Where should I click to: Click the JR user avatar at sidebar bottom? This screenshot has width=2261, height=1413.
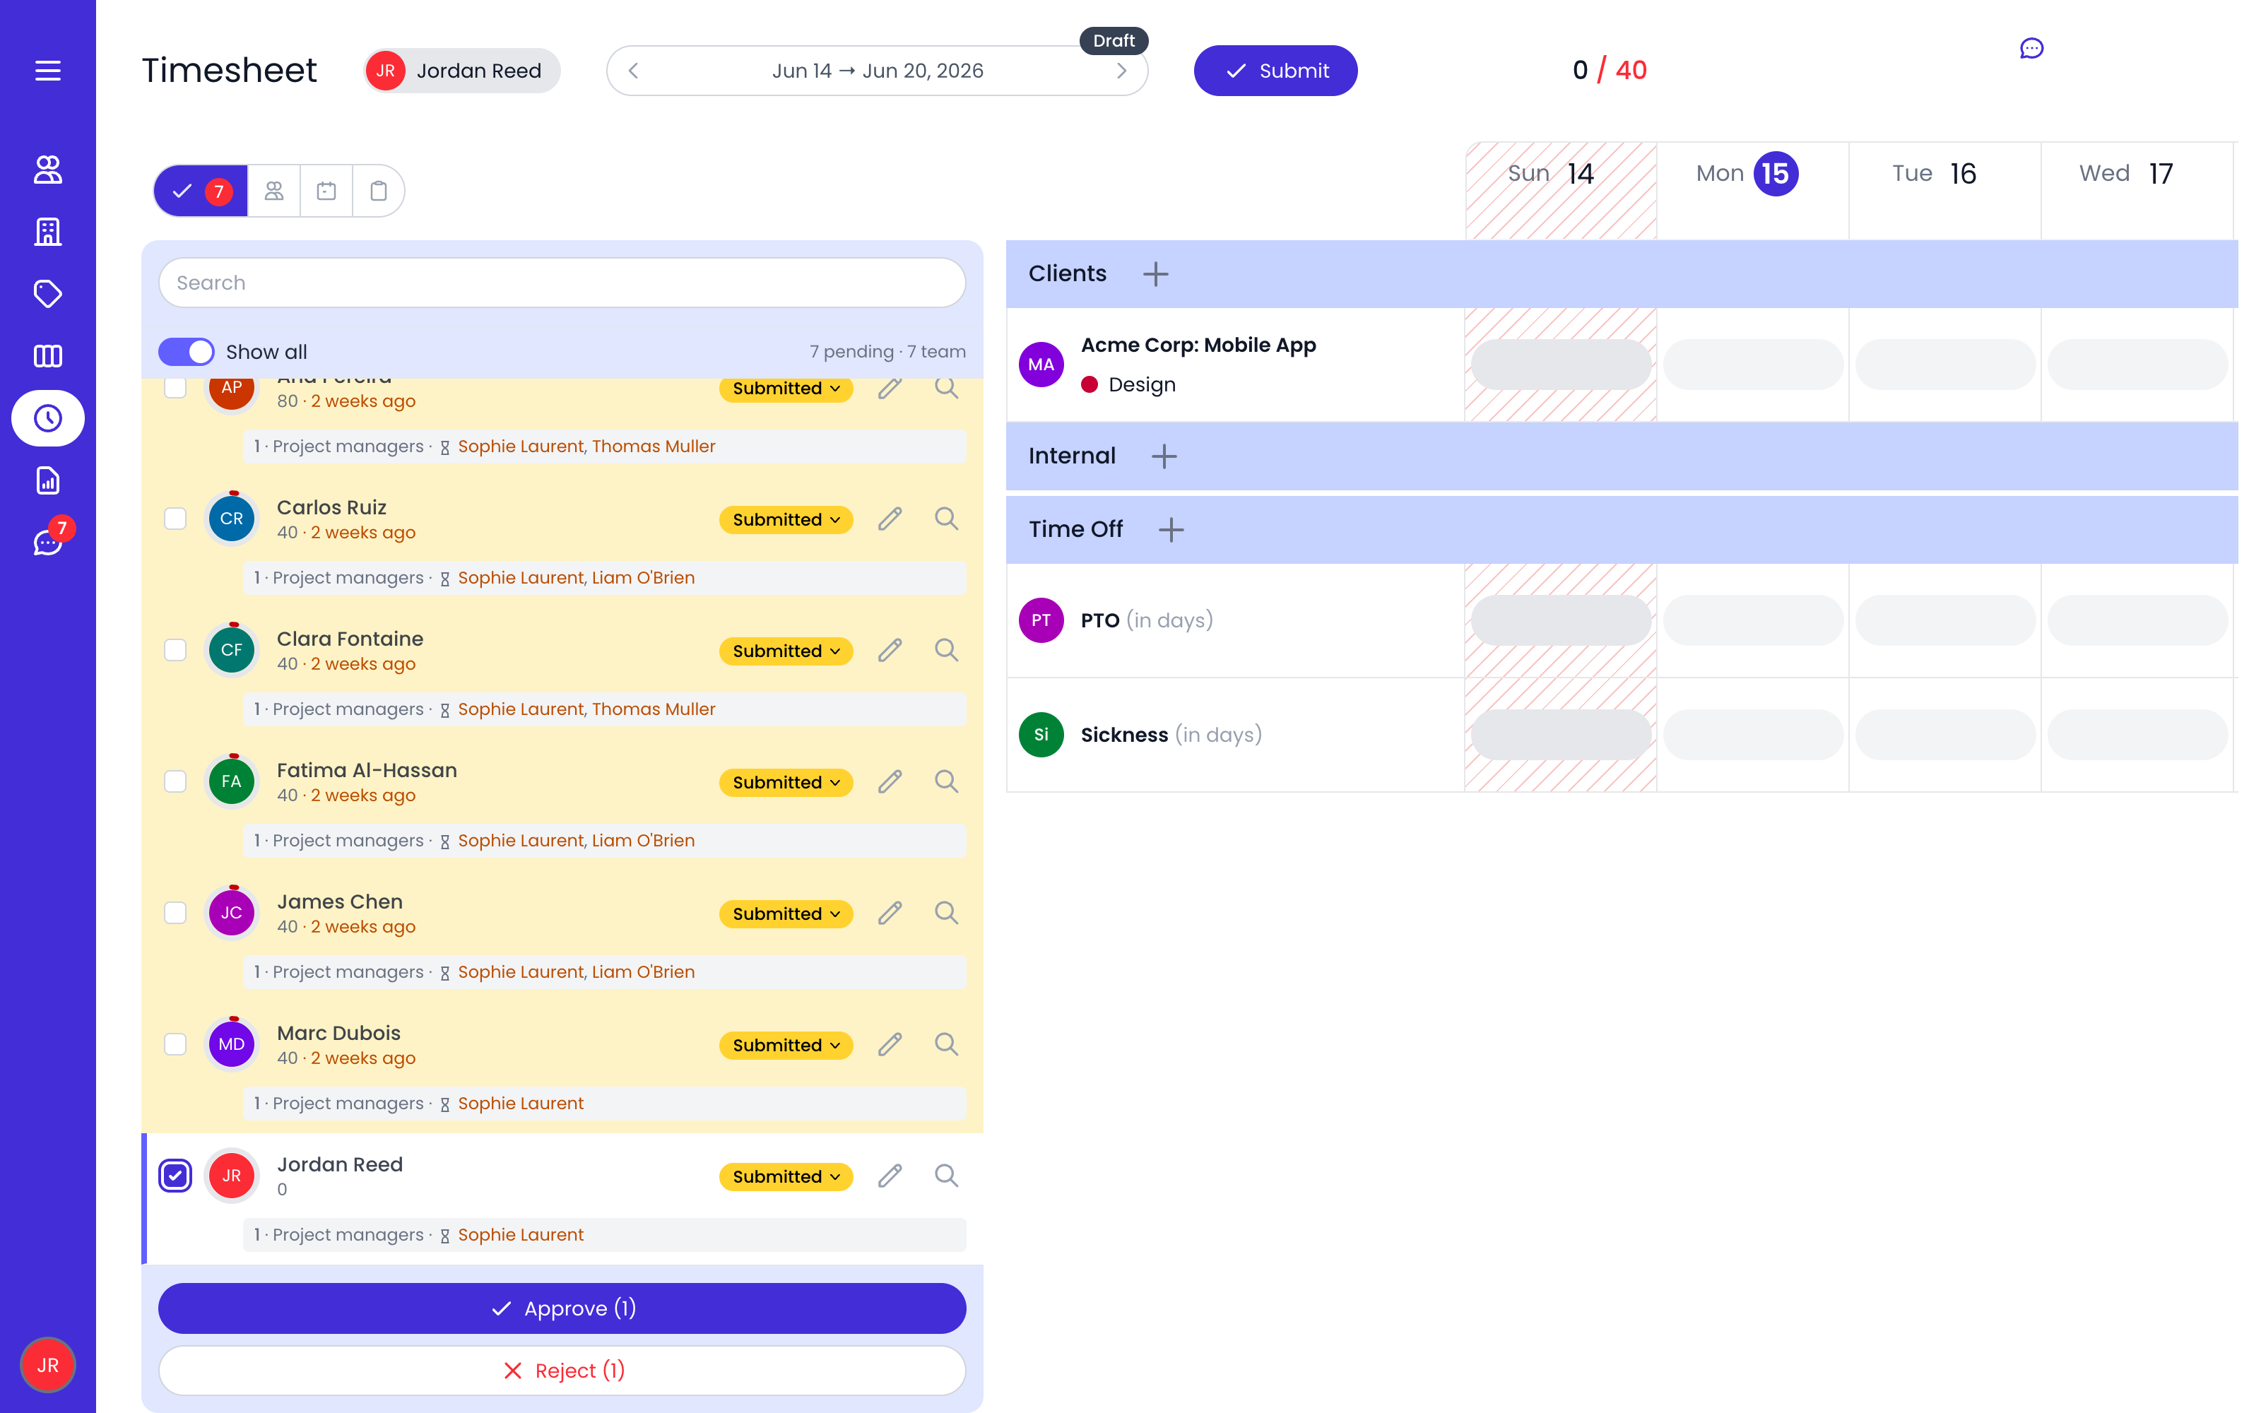[x=47, y=1364]
